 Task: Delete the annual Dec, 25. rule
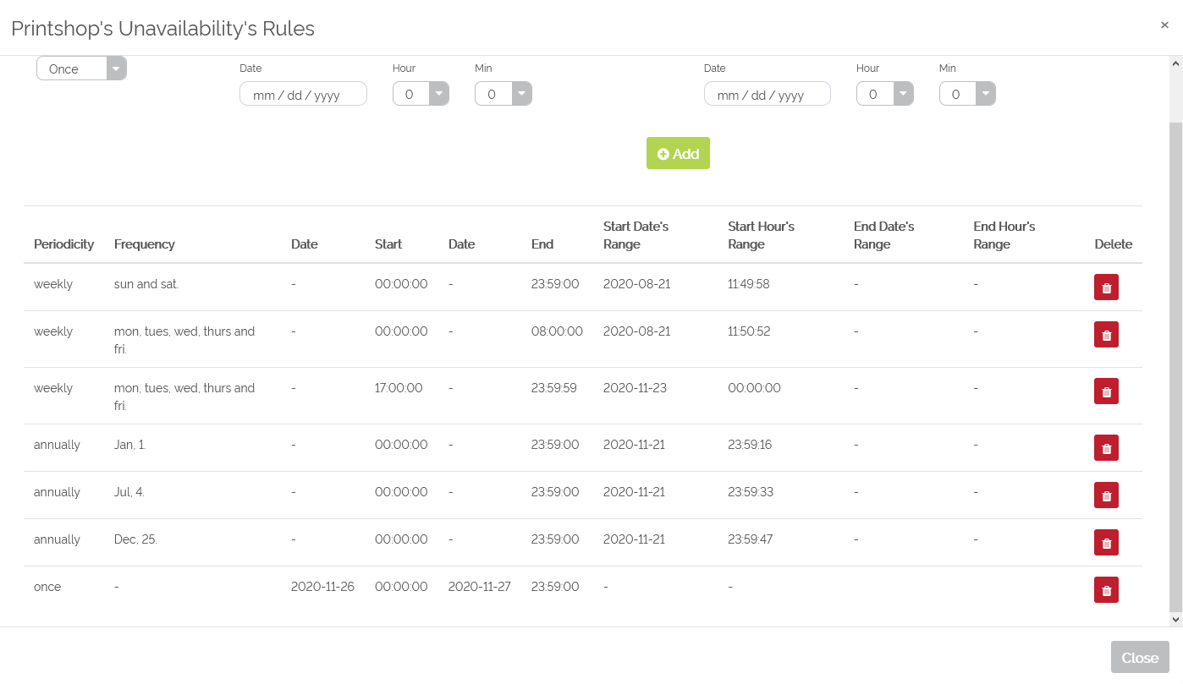(x=1106, y=543)
